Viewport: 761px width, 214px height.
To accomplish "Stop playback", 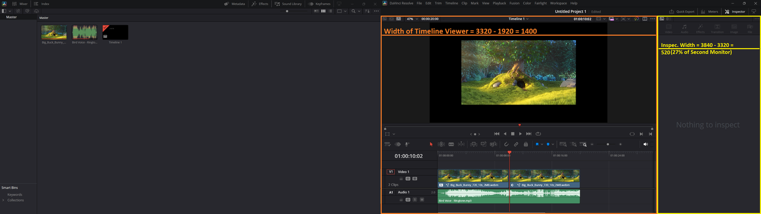I will coord(512,134).
